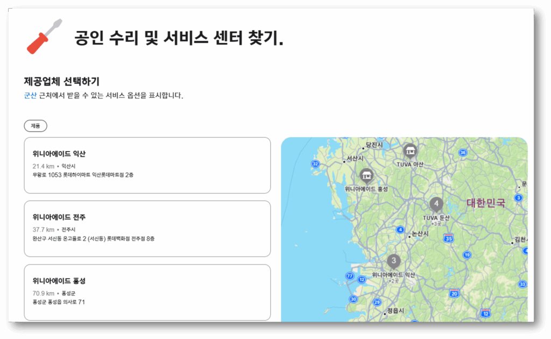
Task: Click the red screwdriver icon
Action: point(44,37)
